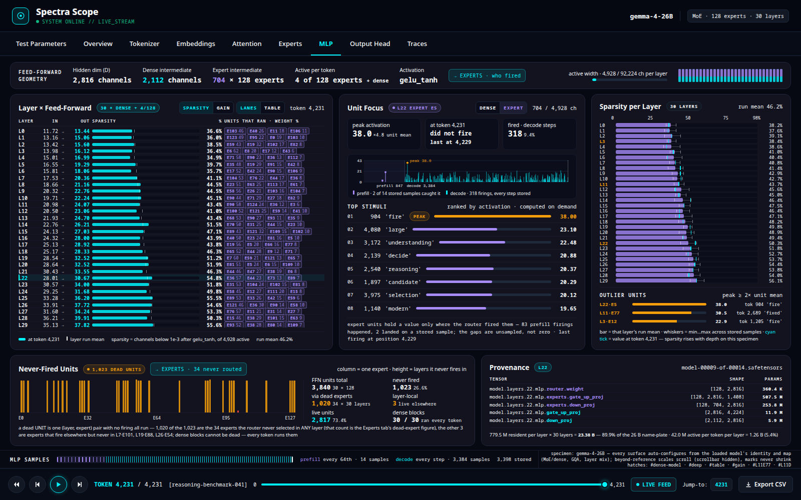Click the MLP SAMPLES tick strip
801x500 pixels.
pyautogui.click(x=175, y=459)
